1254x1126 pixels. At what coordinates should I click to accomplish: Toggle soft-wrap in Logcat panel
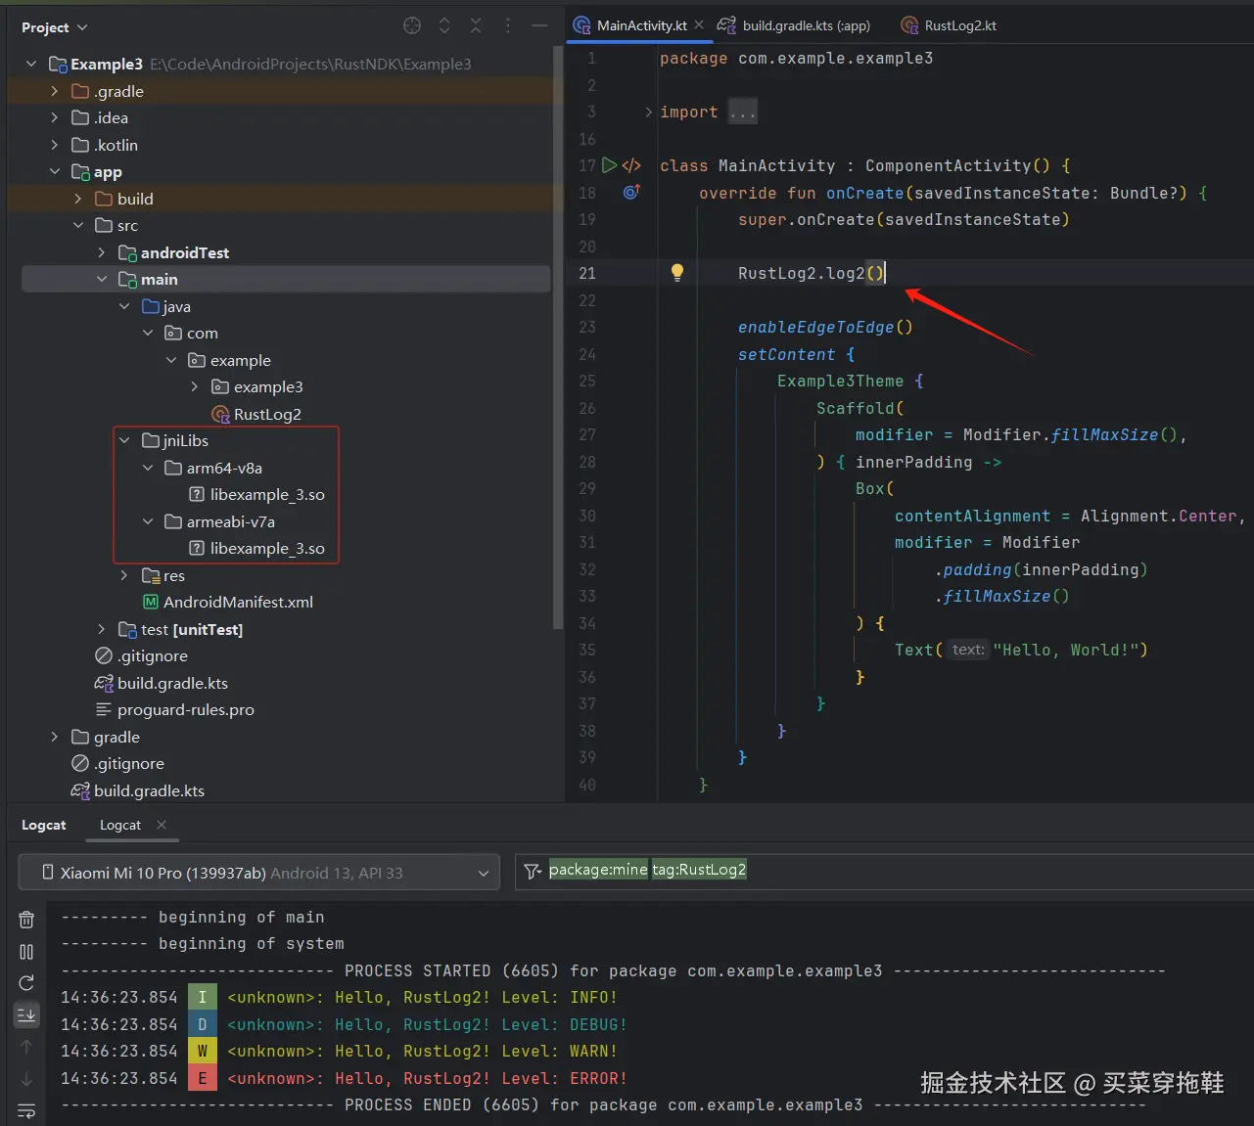(x=26, y=1110)
